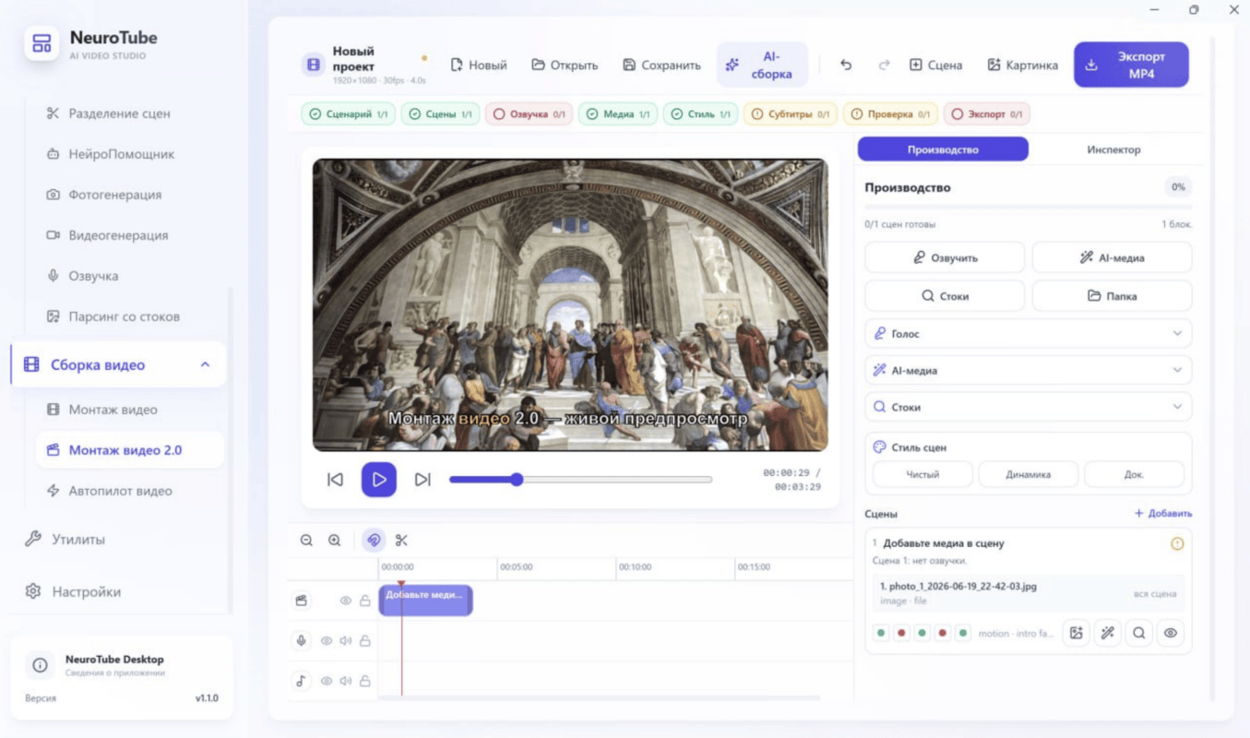Screen dimensions: 1250x738
Task: Click the magic wand icon in scene 1
Action: point(1108,633)
